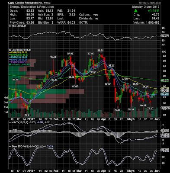Click the 92.53 price annotation
This screenshot has width=170, height=173.
[x=93, y=72]
